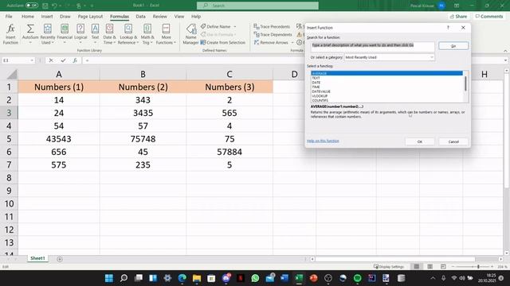Click the Undo icon in title bar

coord(54,6)
